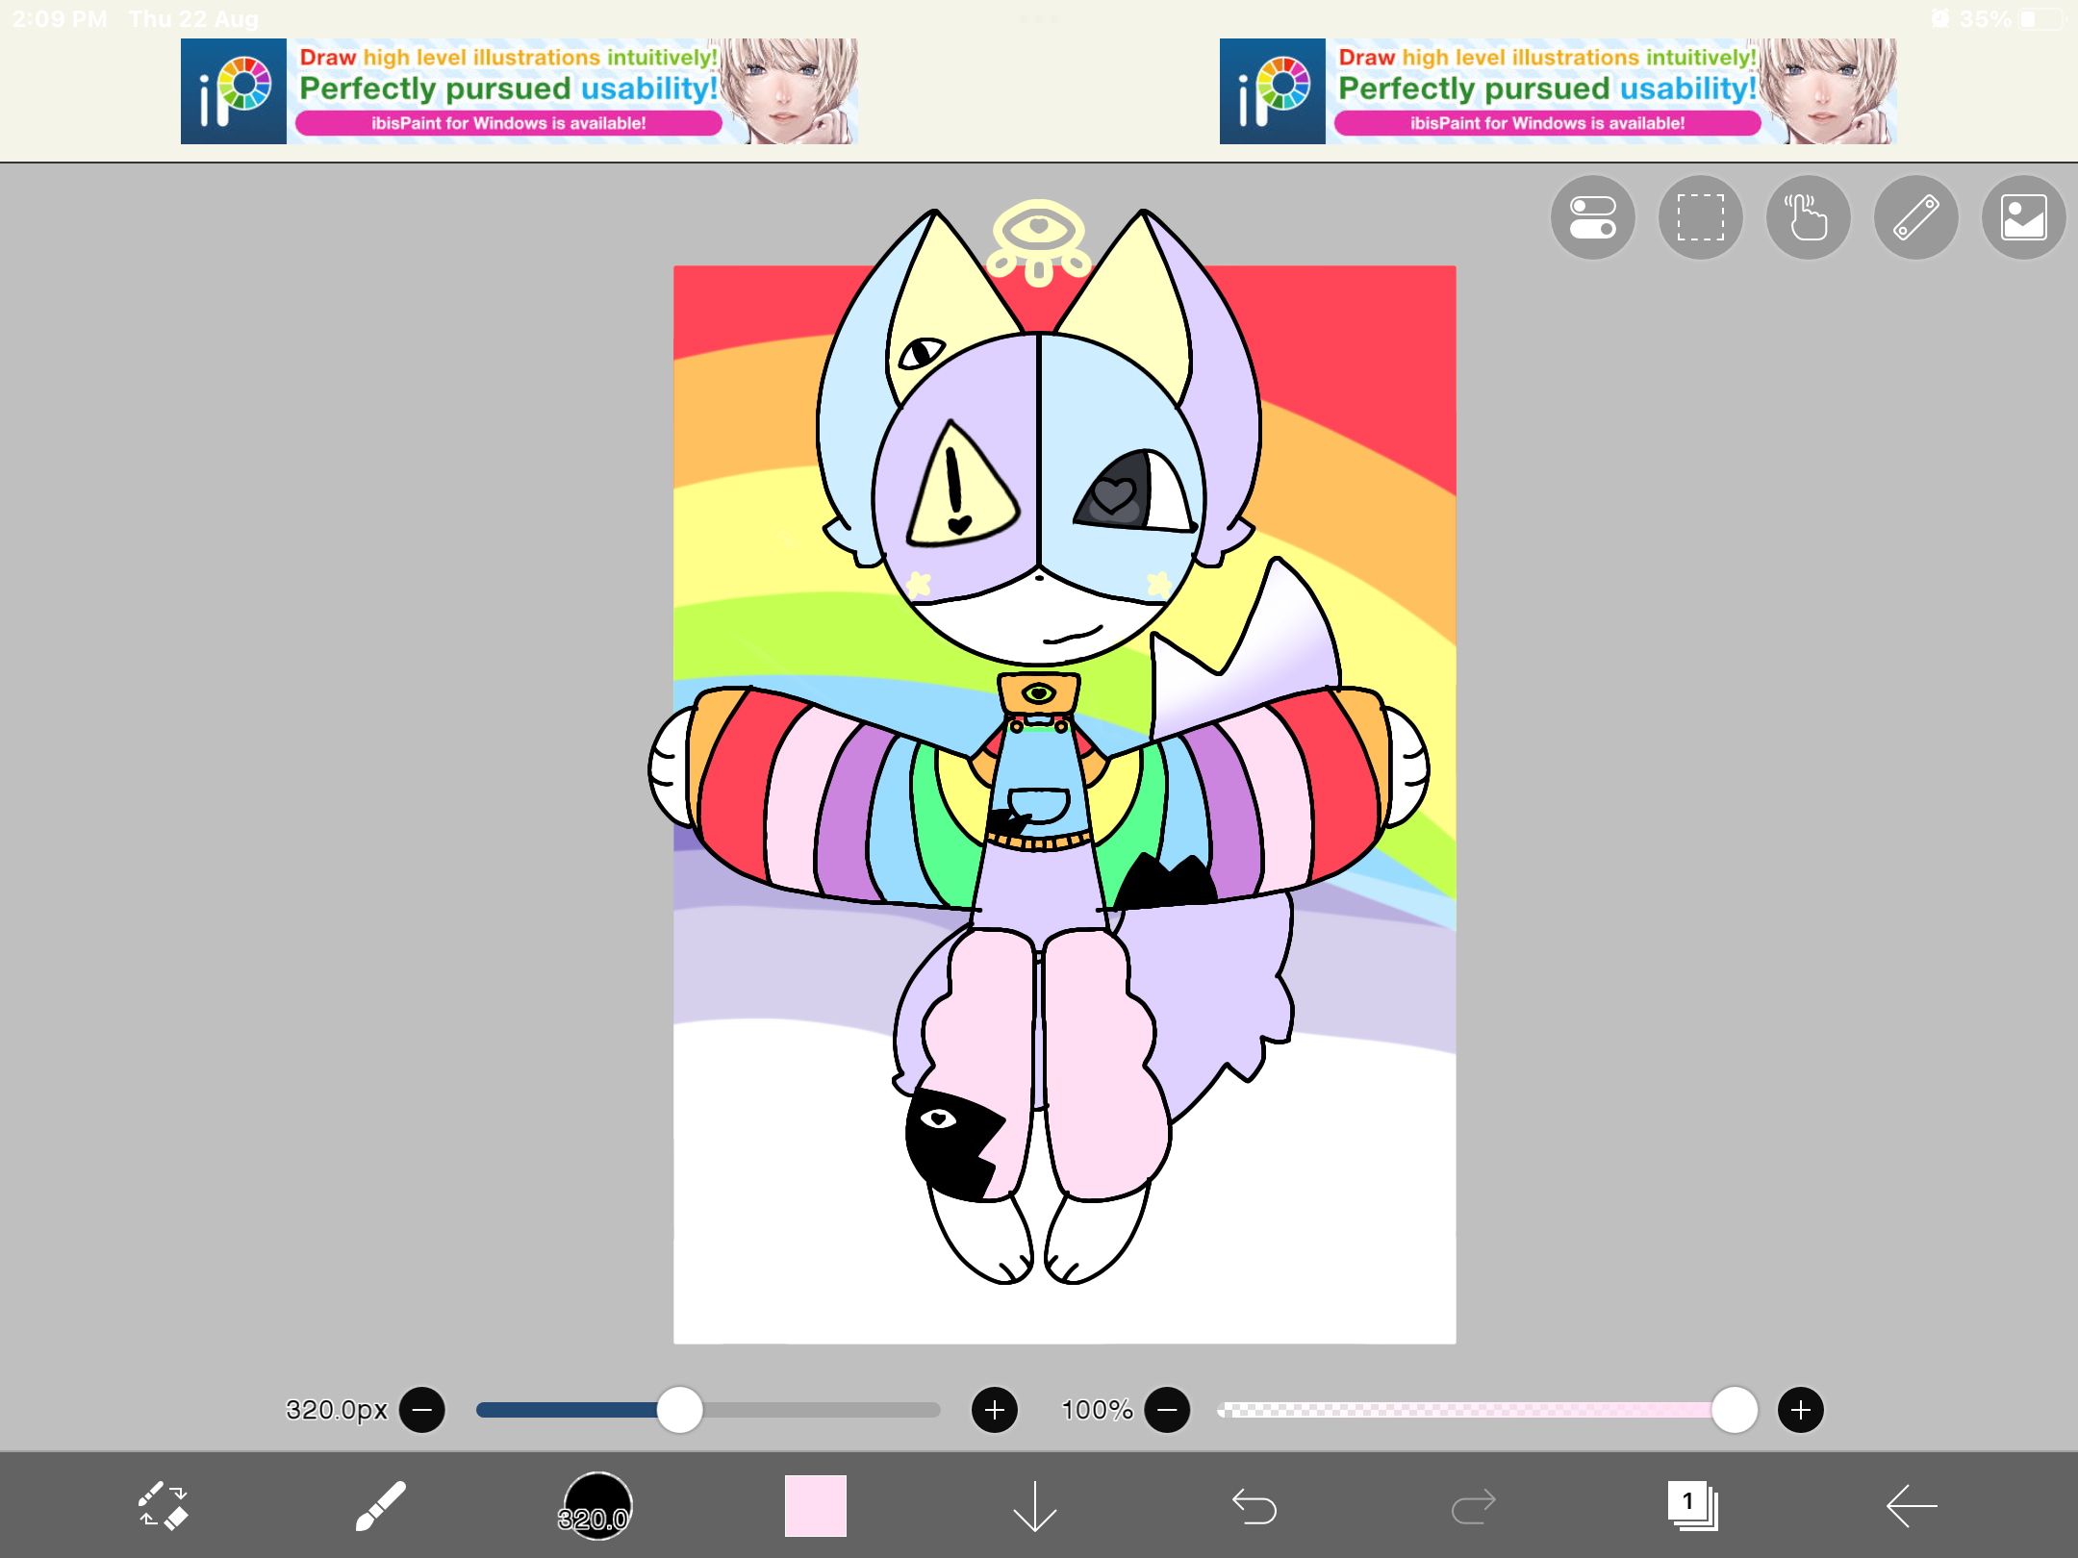Open the Selection area tool
2078x1558 pixels.
1700,217
